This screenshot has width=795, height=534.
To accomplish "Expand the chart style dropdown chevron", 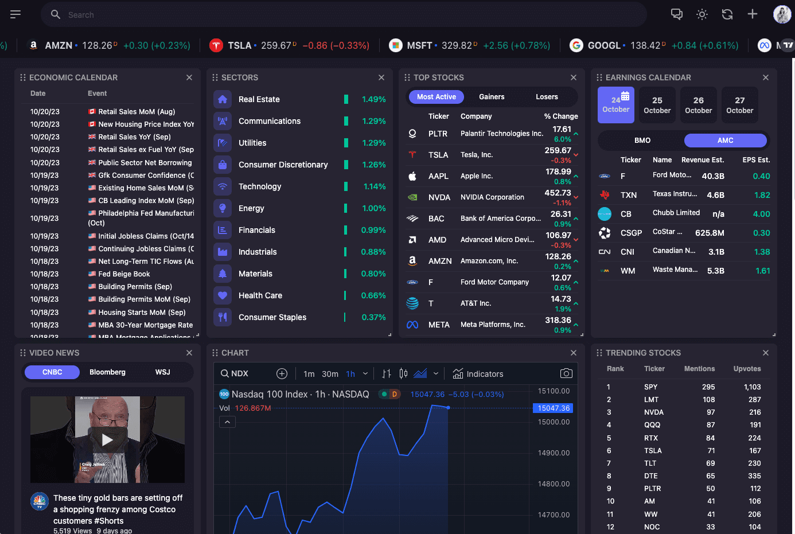I will click(x=436, y=374).
